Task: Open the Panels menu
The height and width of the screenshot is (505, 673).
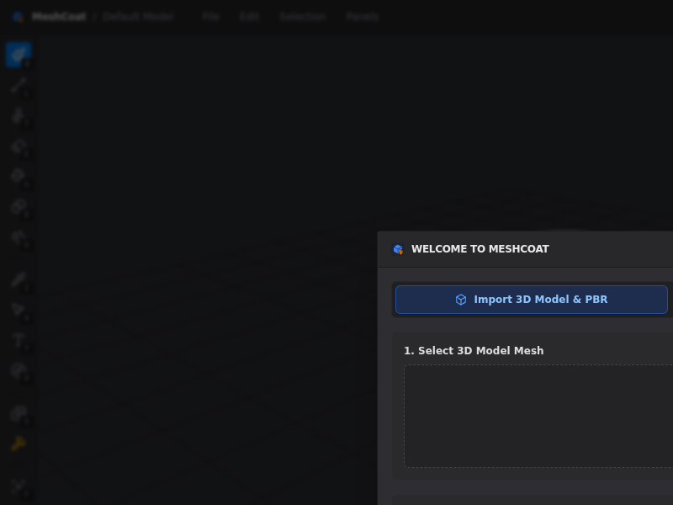Action: pyautogui.click(x=363, y=17)
